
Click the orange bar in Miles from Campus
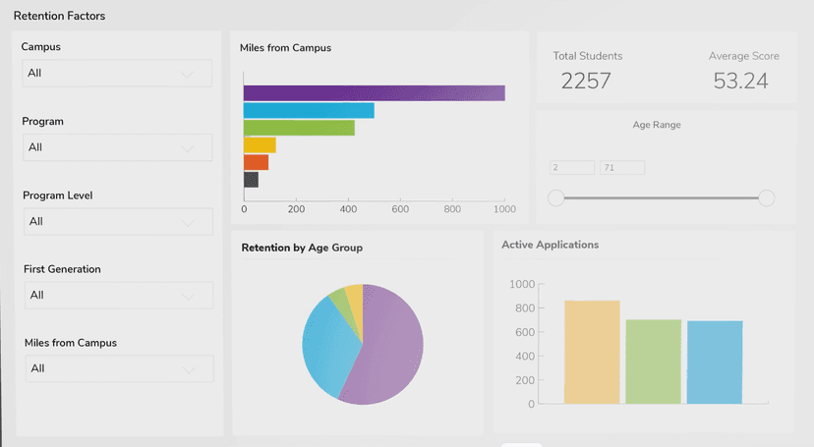point(256,162)
